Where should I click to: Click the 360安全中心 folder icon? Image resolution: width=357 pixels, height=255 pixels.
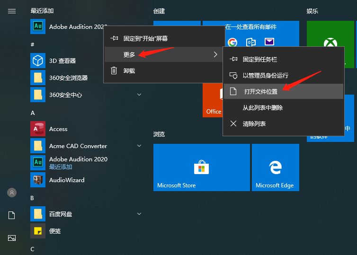pos(38,95)
